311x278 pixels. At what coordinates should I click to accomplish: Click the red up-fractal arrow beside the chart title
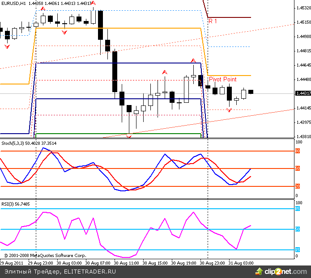[x=93, y=3]
